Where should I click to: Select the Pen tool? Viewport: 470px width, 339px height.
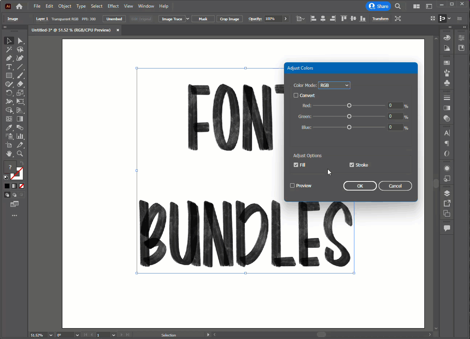tap(9, 58)
